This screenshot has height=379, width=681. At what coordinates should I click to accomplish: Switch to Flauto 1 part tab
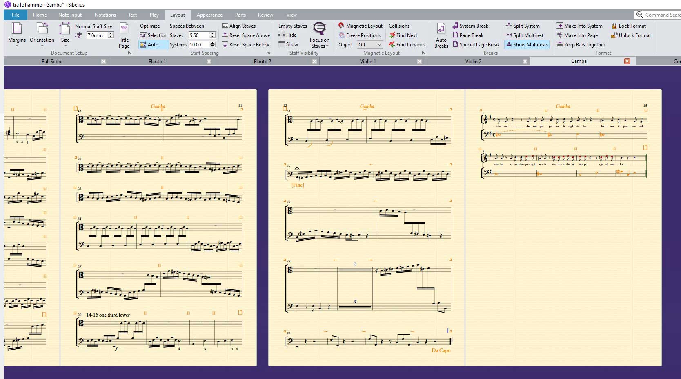(157, 62)
